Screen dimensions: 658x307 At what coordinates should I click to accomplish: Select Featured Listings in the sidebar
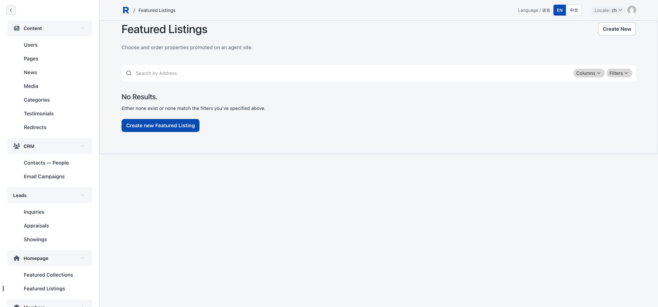pyautogui.click(x=44, y=289)
